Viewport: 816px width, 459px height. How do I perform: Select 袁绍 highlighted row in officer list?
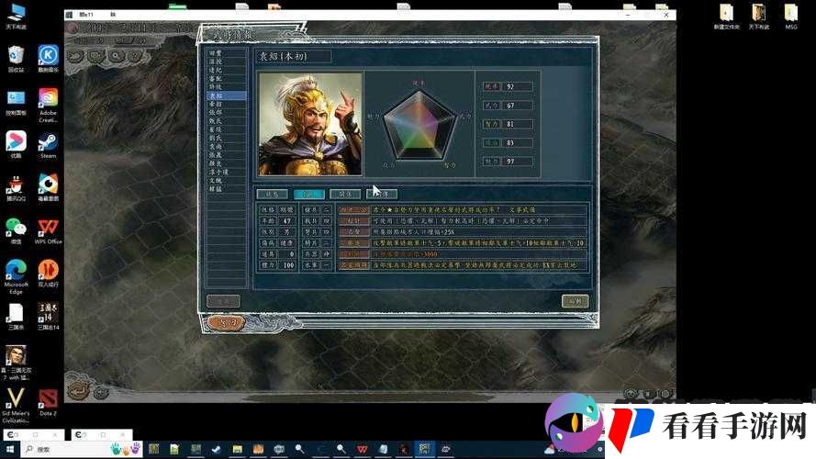[x=227, y=95]
